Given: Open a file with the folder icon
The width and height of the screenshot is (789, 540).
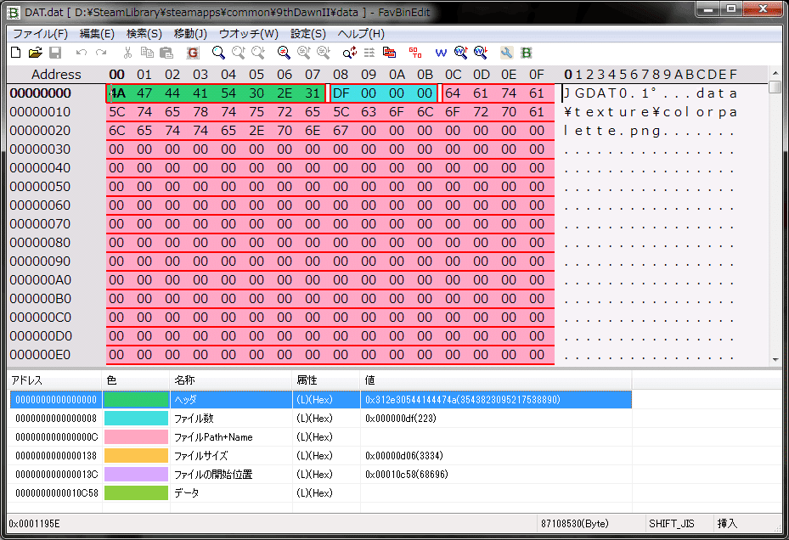Looking at the screenshot, I should pyautogui.click(x=35, y=53).
